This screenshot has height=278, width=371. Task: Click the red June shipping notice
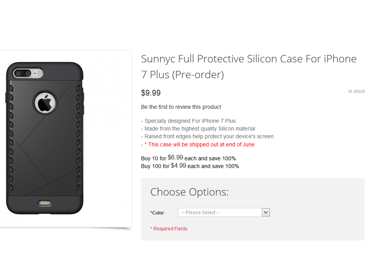tap(198, 144)
